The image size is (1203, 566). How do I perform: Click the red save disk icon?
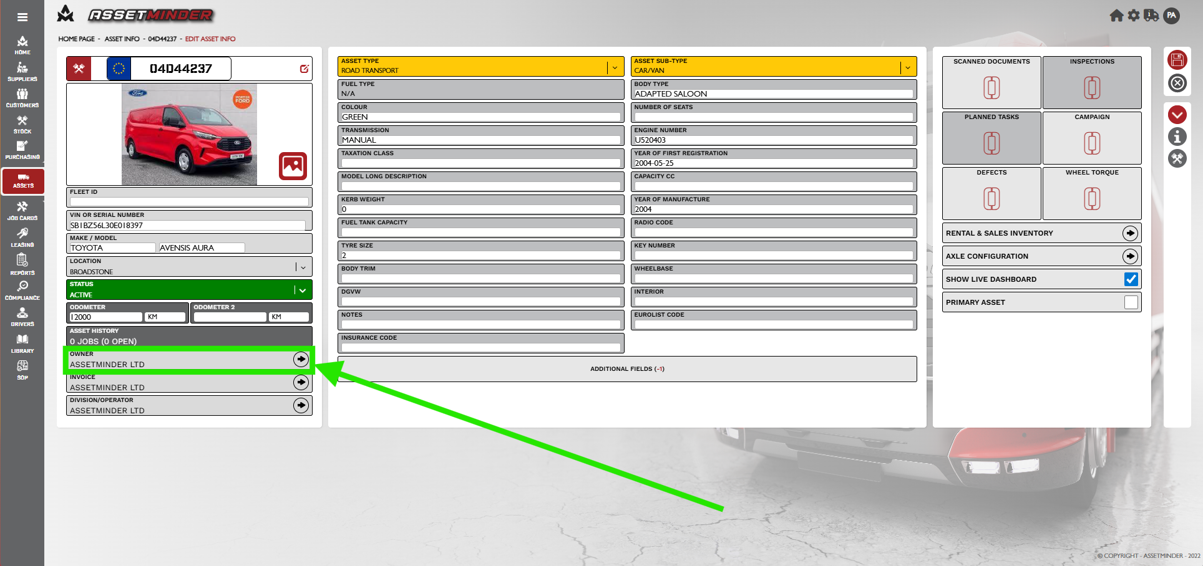[1177, 60]
